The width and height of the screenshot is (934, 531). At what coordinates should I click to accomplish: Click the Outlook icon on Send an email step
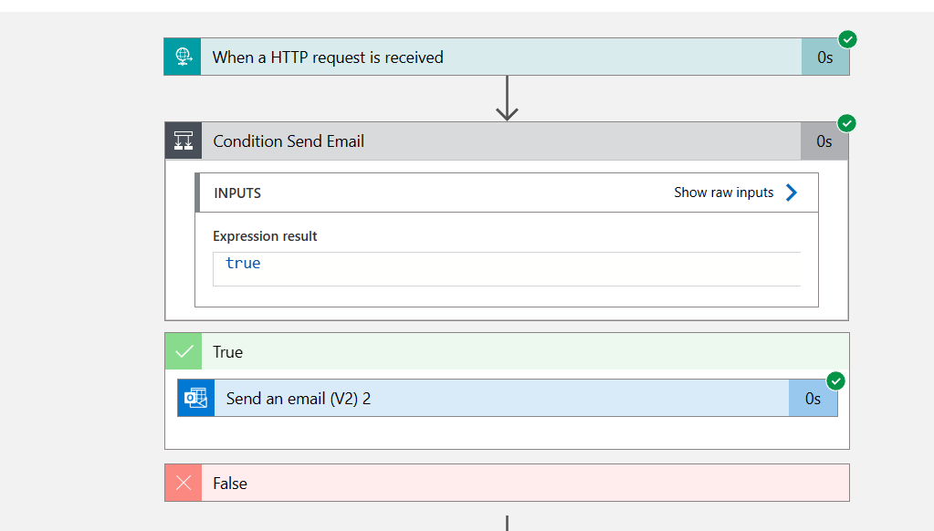196,398
